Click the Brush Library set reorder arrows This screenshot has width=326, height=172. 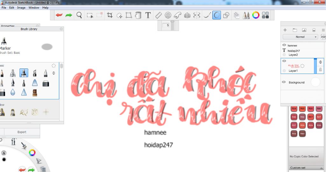pos(53,73)
